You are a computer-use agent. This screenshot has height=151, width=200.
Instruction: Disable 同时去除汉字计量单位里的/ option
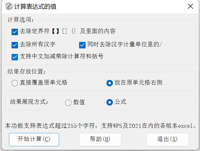click(82, 45)
